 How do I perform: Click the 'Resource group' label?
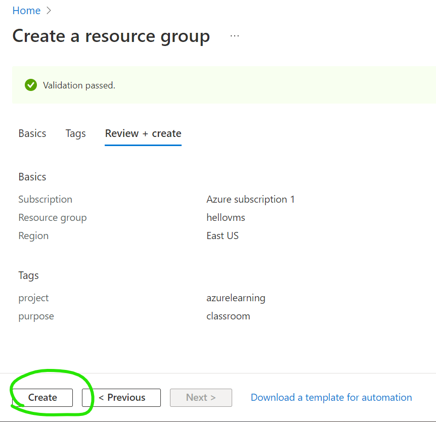coord(53,218)
